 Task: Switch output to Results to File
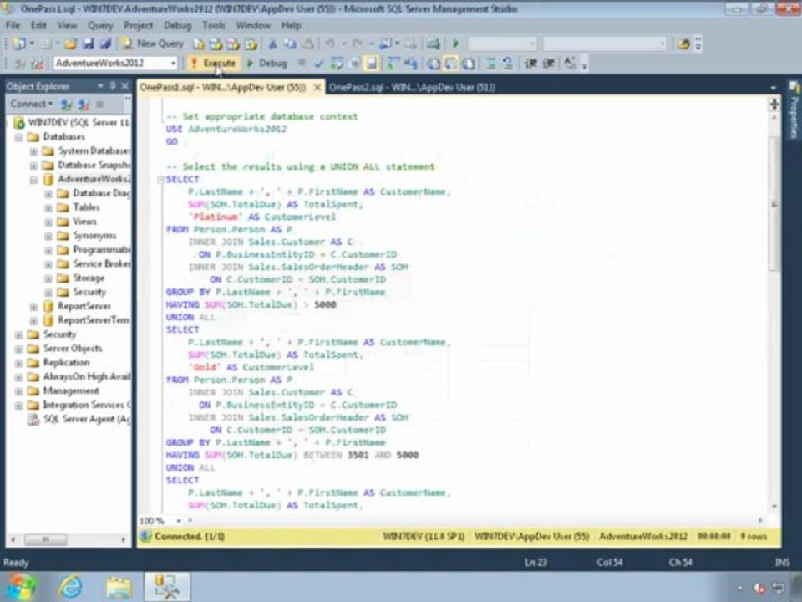tap(468, 64)
